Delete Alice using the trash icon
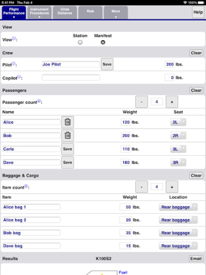The height and width of the screenshot is (275, 206). pos(68,122)
